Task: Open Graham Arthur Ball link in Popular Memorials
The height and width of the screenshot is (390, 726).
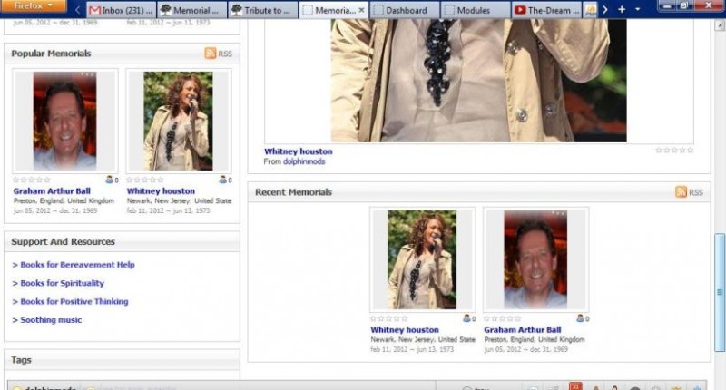Action: coord(52,191)
